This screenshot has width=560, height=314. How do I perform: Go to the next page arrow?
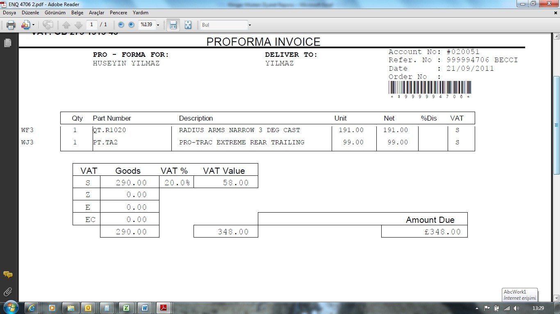point(78,25)
